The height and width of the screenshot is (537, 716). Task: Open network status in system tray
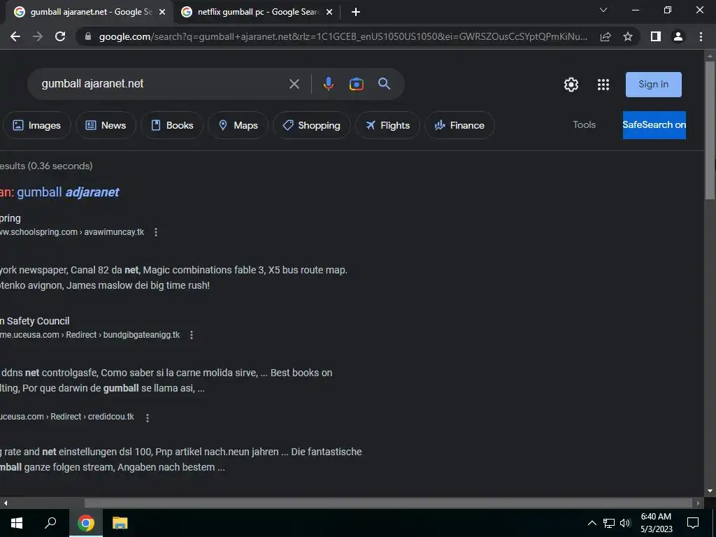[609, 523]
